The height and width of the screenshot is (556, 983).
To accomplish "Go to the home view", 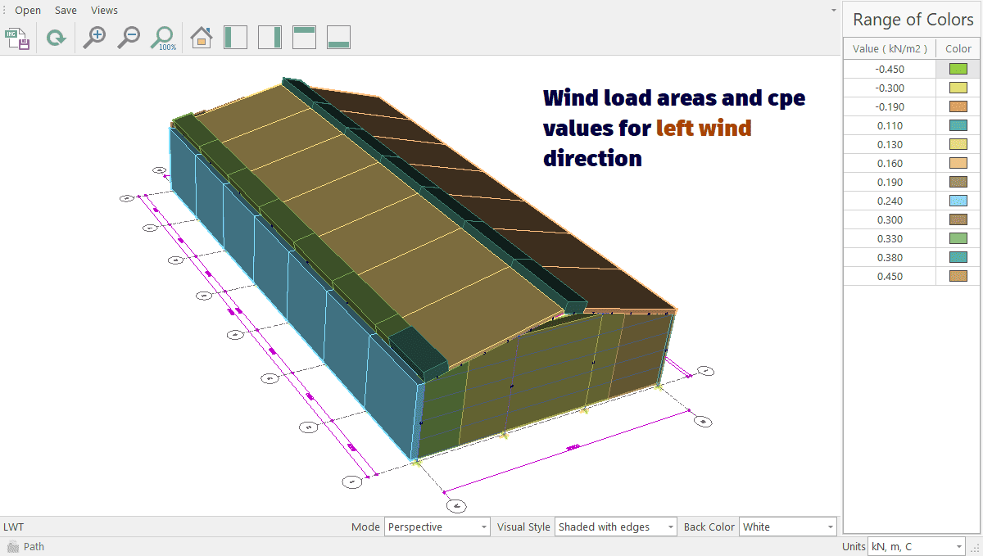I will click(202, 38).
